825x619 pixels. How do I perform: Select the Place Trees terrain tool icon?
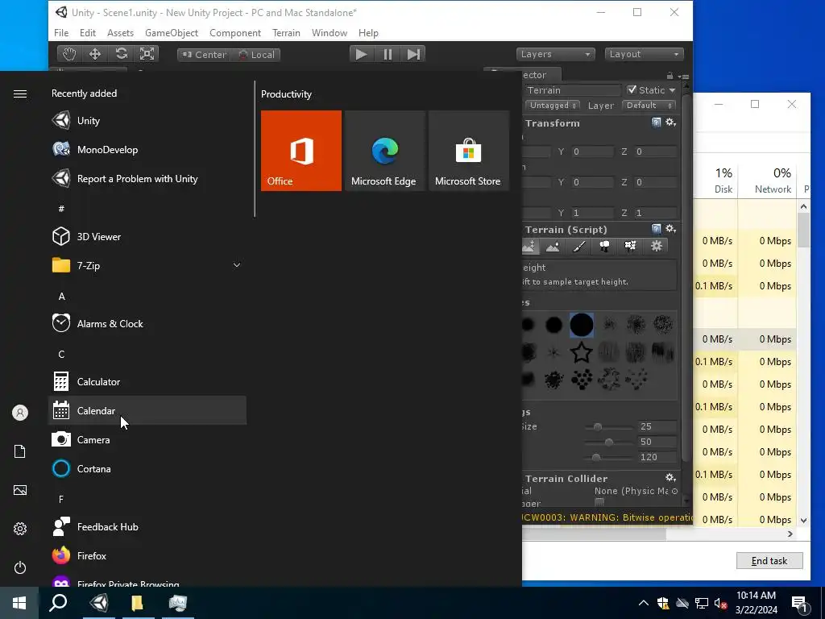[604, 247]
